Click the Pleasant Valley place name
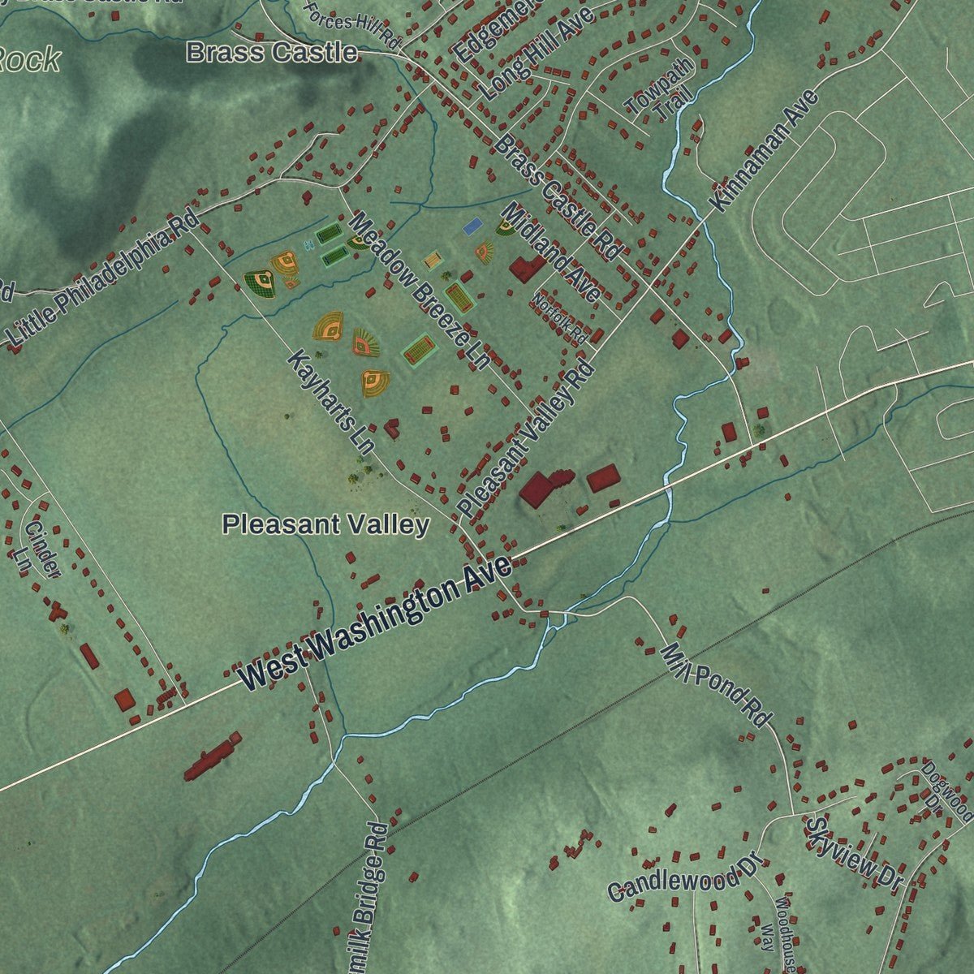Viewport: 974px width, 974px height. coord(325,524)
